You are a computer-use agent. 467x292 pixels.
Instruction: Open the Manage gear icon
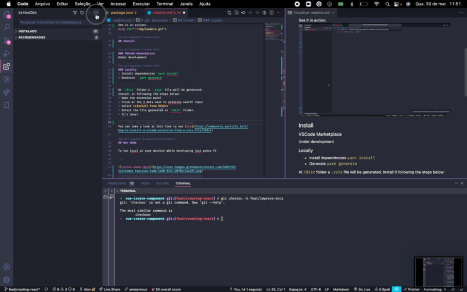pos(6,280)
